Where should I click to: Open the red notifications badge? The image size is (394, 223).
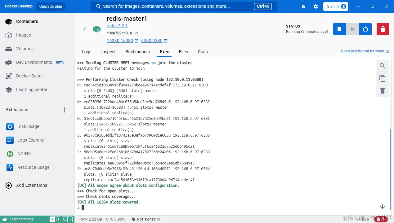[381, 219]
